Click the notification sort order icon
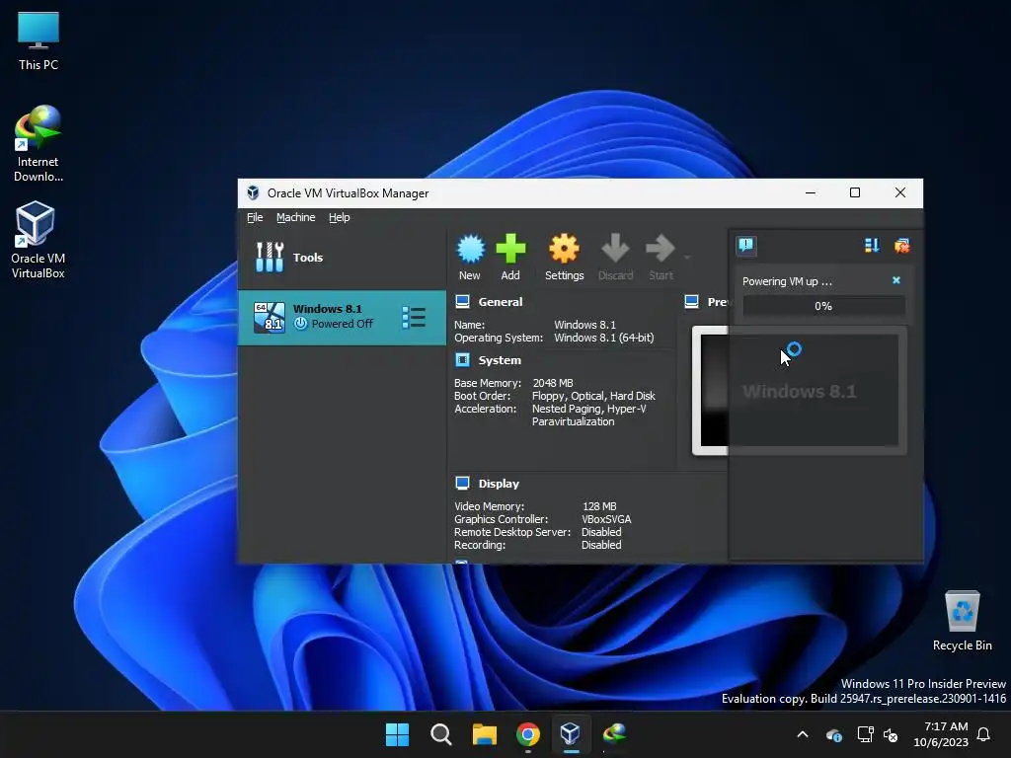The width and height of the screenshot is (1011, 758). [x=872, y=246]
